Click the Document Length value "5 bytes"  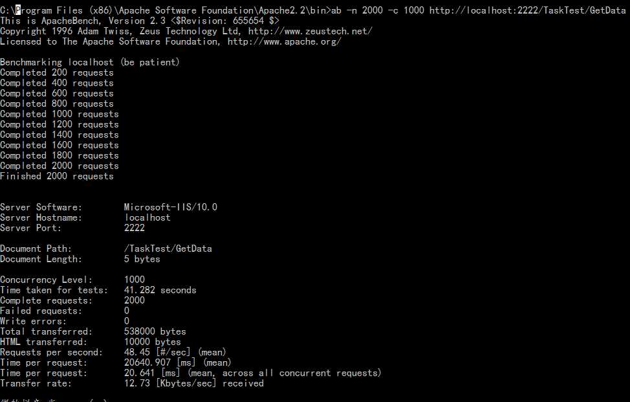(142, 259)
